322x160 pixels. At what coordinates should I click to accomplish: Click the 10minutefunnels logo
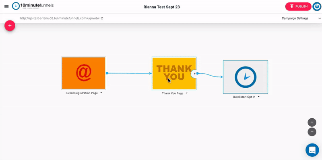click(x=33, y=6)
